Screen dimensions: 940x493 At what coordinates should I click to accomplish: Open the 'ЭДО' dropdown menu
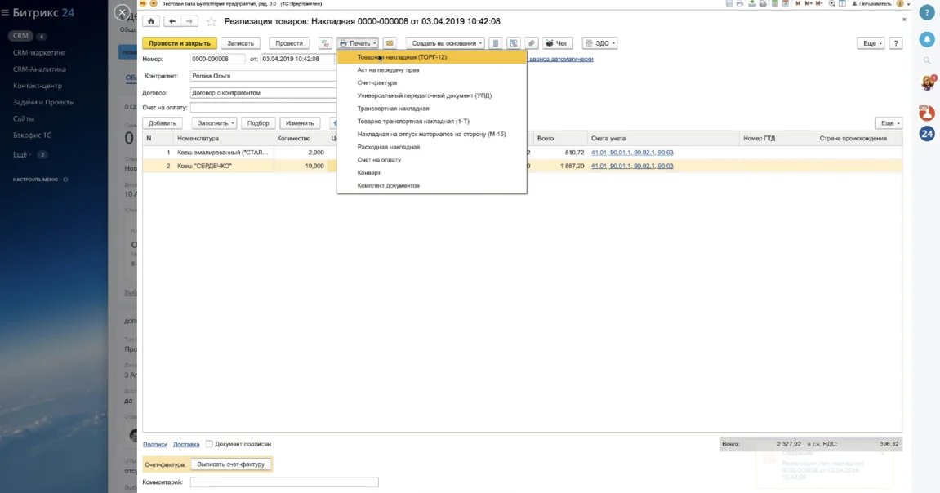599,43
